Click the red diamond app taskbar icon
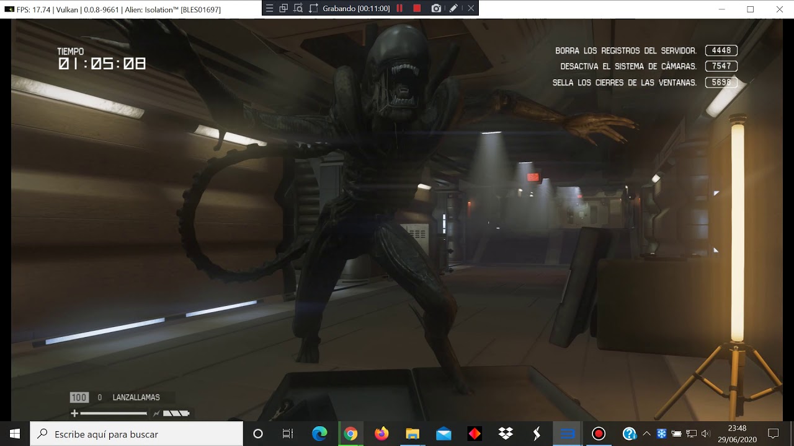The height and width of the screenshot is (446, 794). coord(475,434)
